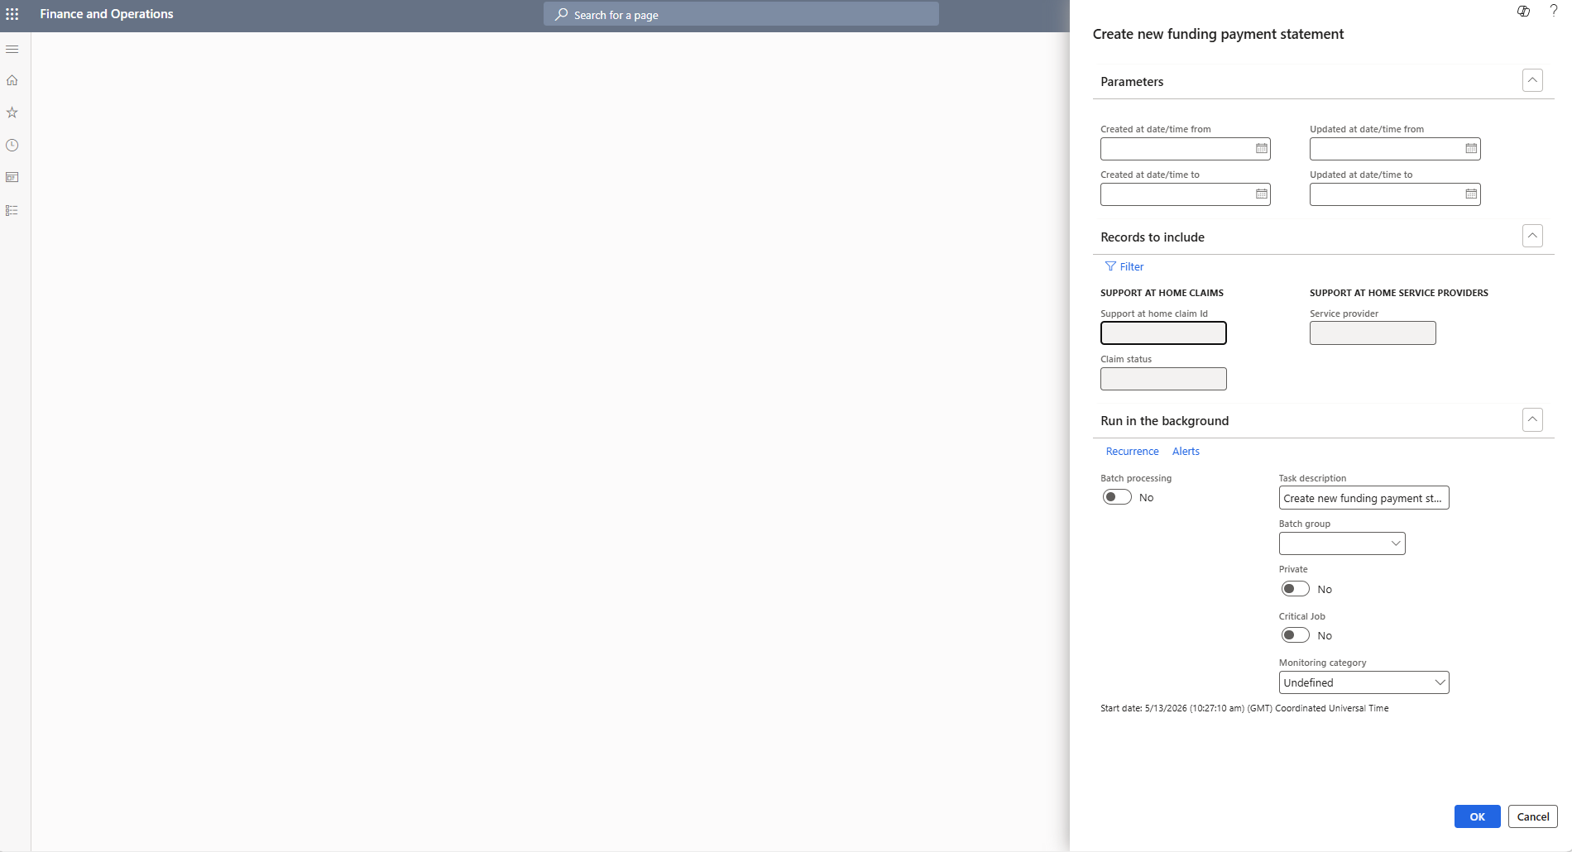1572x852 pixels.
Task: Collapse the Records to include section
Action: (x=1532, y=236)
